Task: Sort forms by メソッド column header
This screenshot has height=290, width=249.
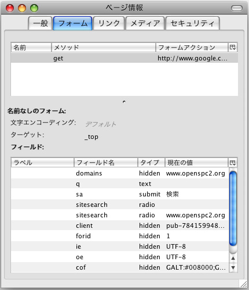Action: point(104,47)
